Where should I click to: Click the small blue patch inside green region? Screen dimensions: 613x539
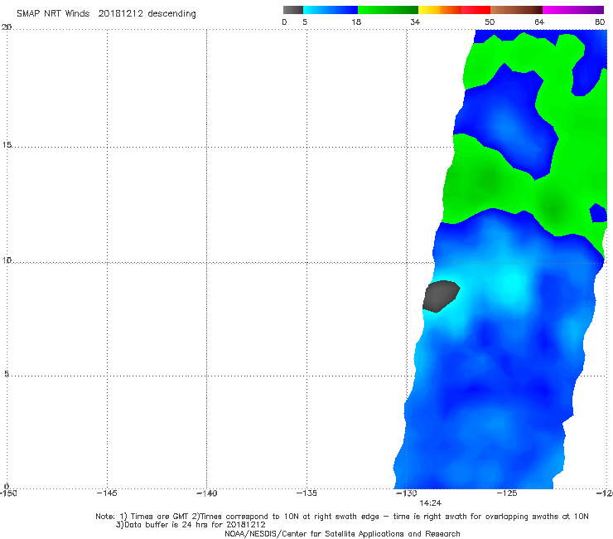598,213
